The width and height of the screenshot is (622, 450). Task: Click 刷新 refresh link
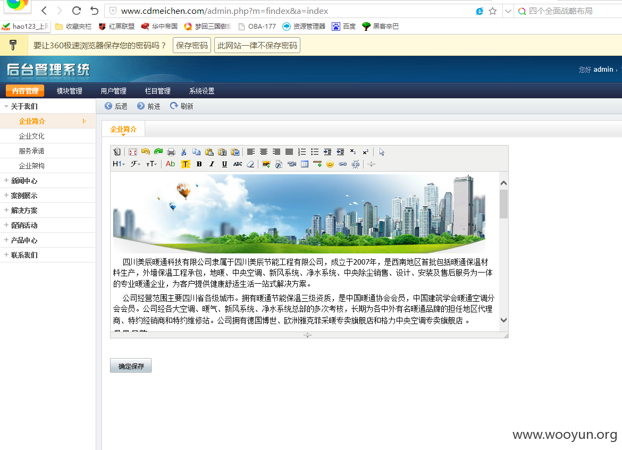coord(182,106)
